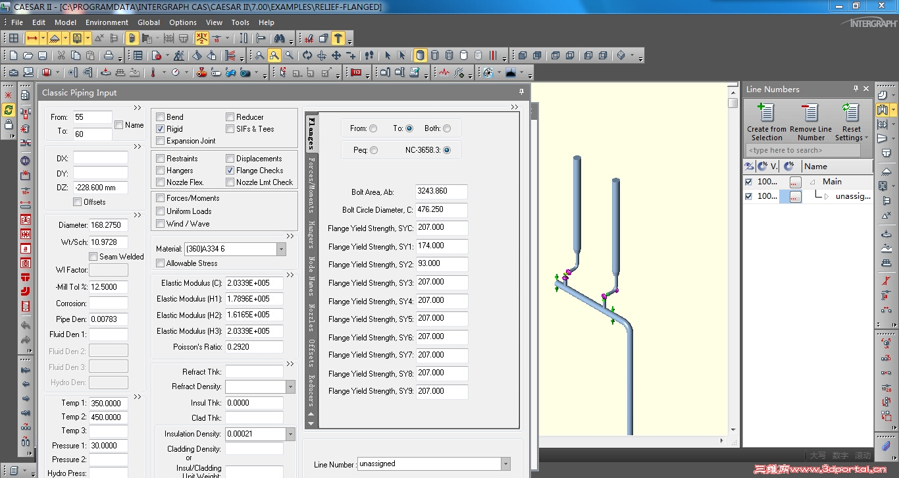Select the Peq radio button
Screen dimensions: 899x478
tap(374, 150)
